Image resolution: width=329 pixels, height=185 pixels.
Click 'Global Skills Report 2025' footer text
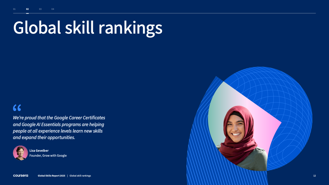coord(51,176)
